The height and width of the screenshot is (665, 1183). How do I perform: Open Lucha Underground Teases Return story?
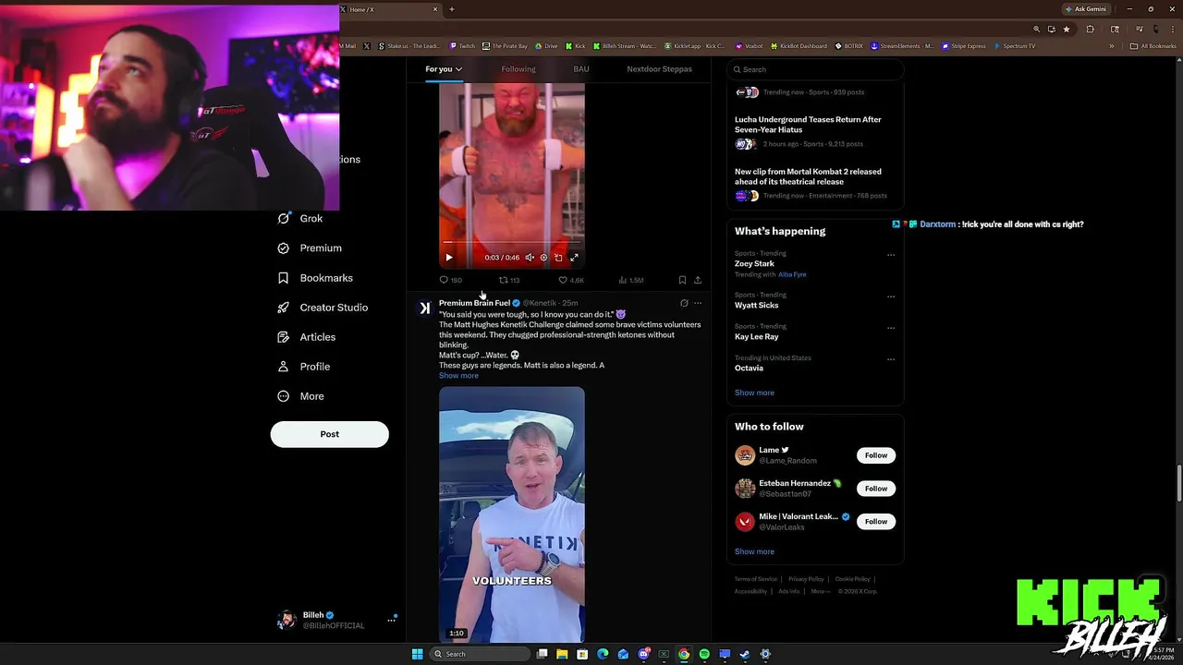[808, 125]
